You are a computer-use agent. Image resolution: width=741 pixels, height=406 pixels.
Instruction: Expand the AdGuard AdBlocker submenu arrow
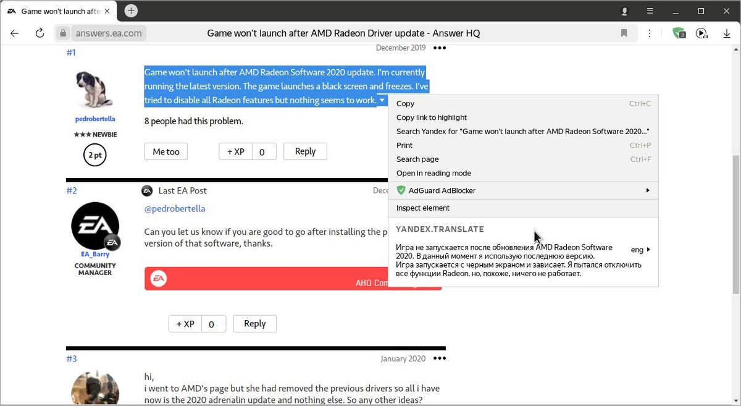pyautogui.click(x=648, y=190)
